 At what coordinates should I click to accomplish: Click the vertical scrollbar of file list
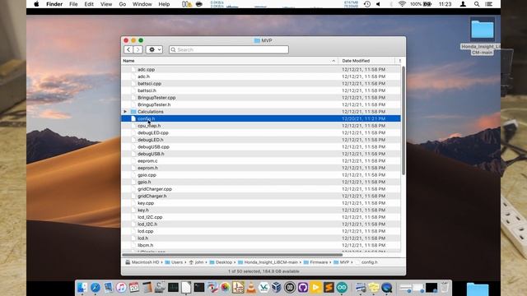pyautogui.click(x=403, y=121)
